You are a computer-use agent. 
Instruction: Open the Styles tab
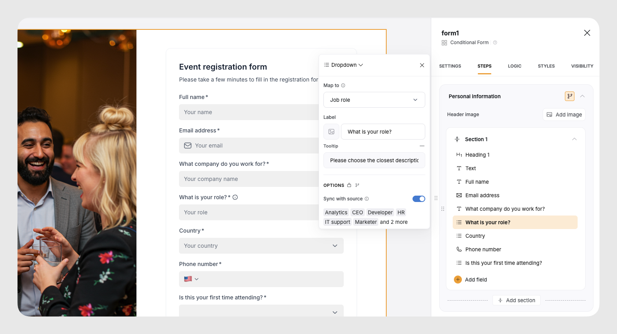click(546, 66)
